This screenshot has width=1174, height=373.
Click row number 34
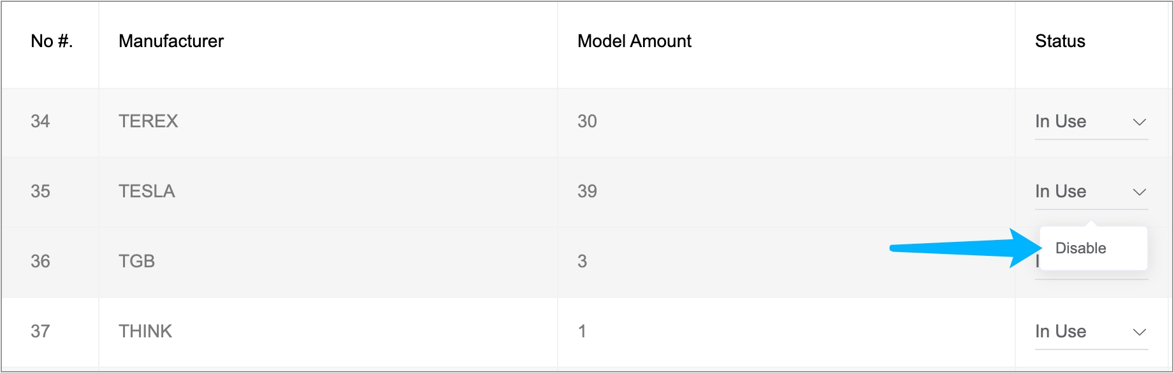click(x=40, y=122)
